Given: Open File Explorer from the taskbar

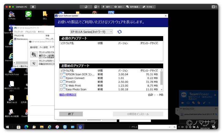Looking at the screenshot, I should click(x=42, y=127).
